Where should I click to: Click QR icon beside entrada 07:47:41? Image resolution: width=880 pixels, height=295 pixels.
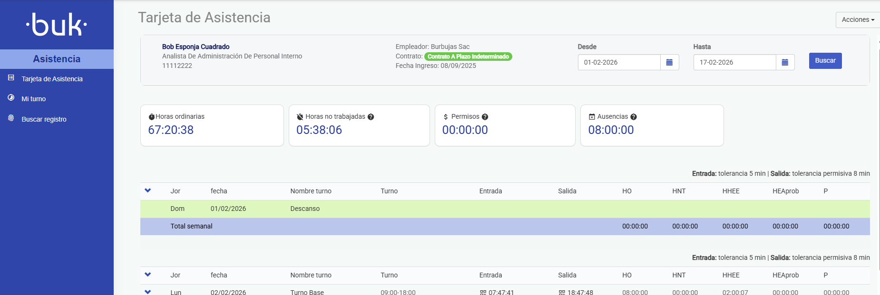pyautogui.click(x=483, y=293)
